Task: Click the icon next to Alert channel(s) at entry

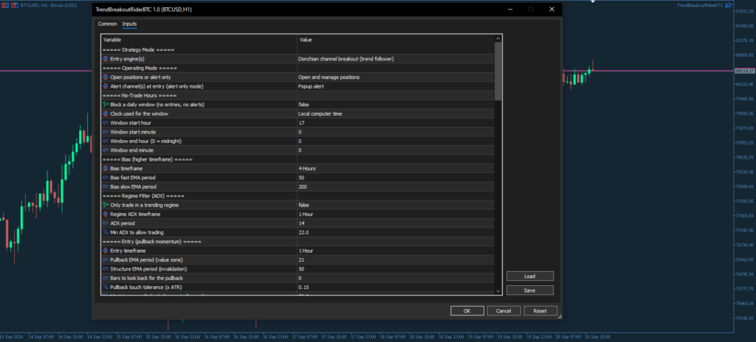Action: point(106,86)
